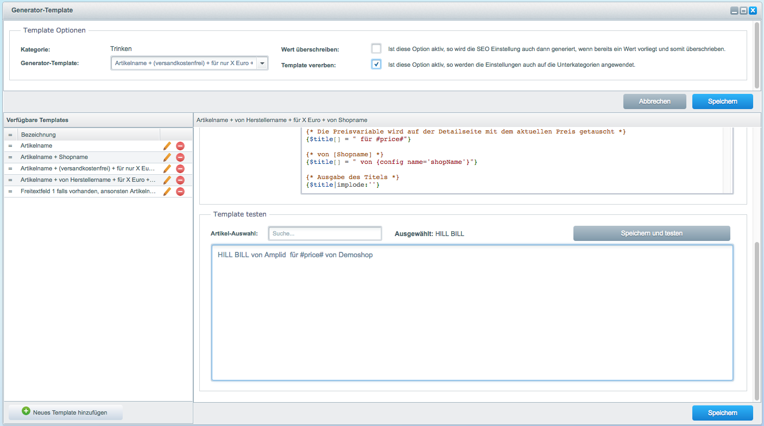The height and width of the screenshot is (426, 764).
Task: Delete the 'Artikelname + von Herstellername' template
Action: click(180, 180)
